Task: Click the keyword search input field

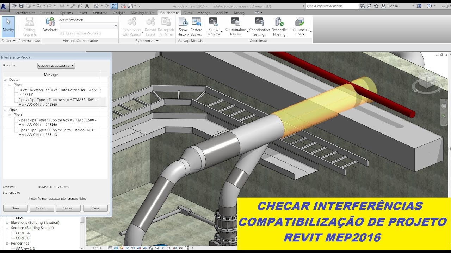Action: 332,6
